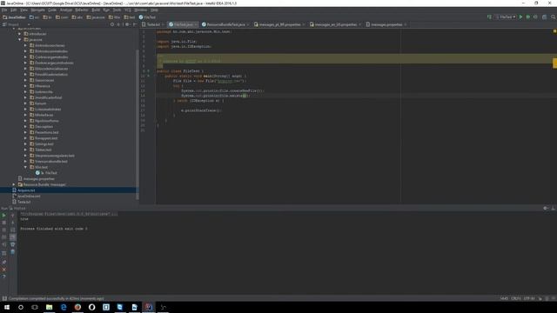Select Arquivo.txt in the project tree
557x313 pixels.
tap(23, 190)
